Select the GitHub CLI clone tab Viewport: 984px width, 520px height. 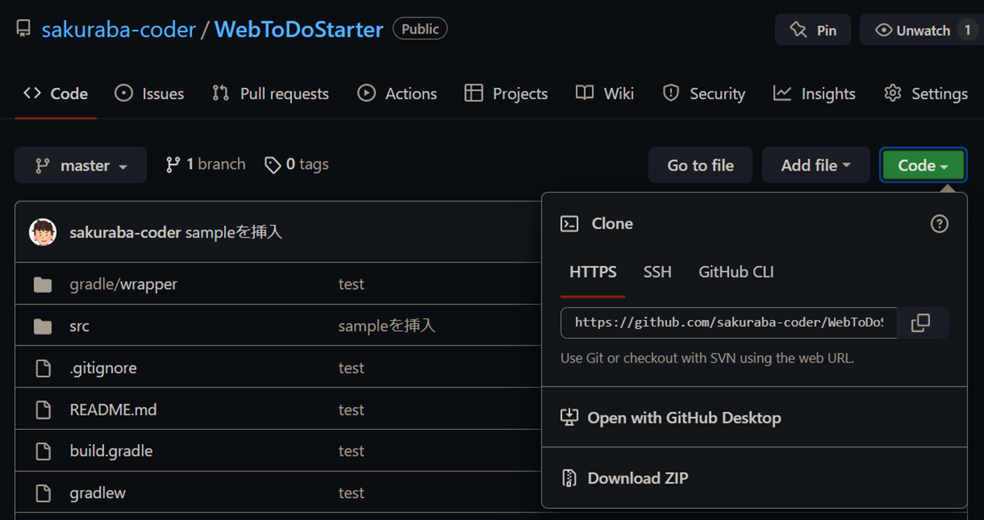pos(736,272)
